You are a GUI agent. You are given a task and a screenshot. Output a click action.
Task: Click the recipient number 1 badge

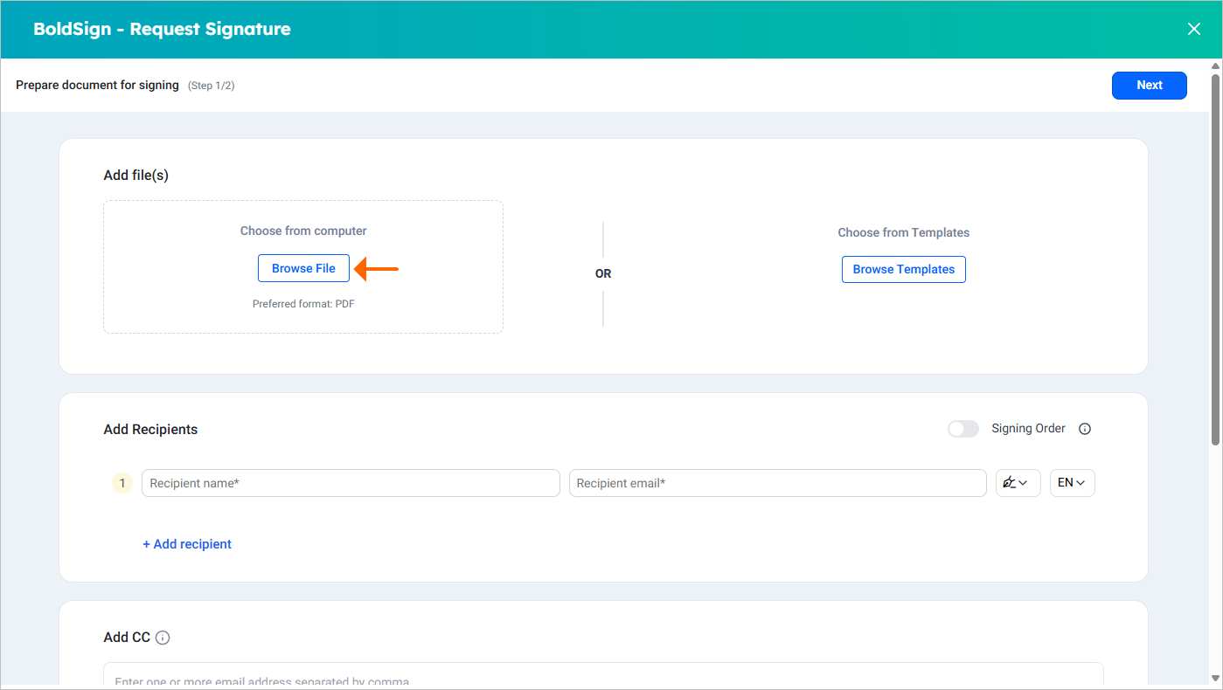point(122,483)
